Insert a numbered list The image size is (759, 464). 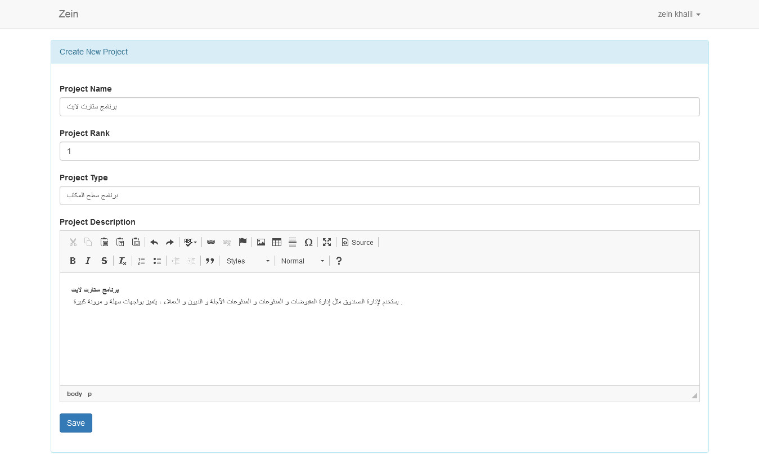pos(141,261)
